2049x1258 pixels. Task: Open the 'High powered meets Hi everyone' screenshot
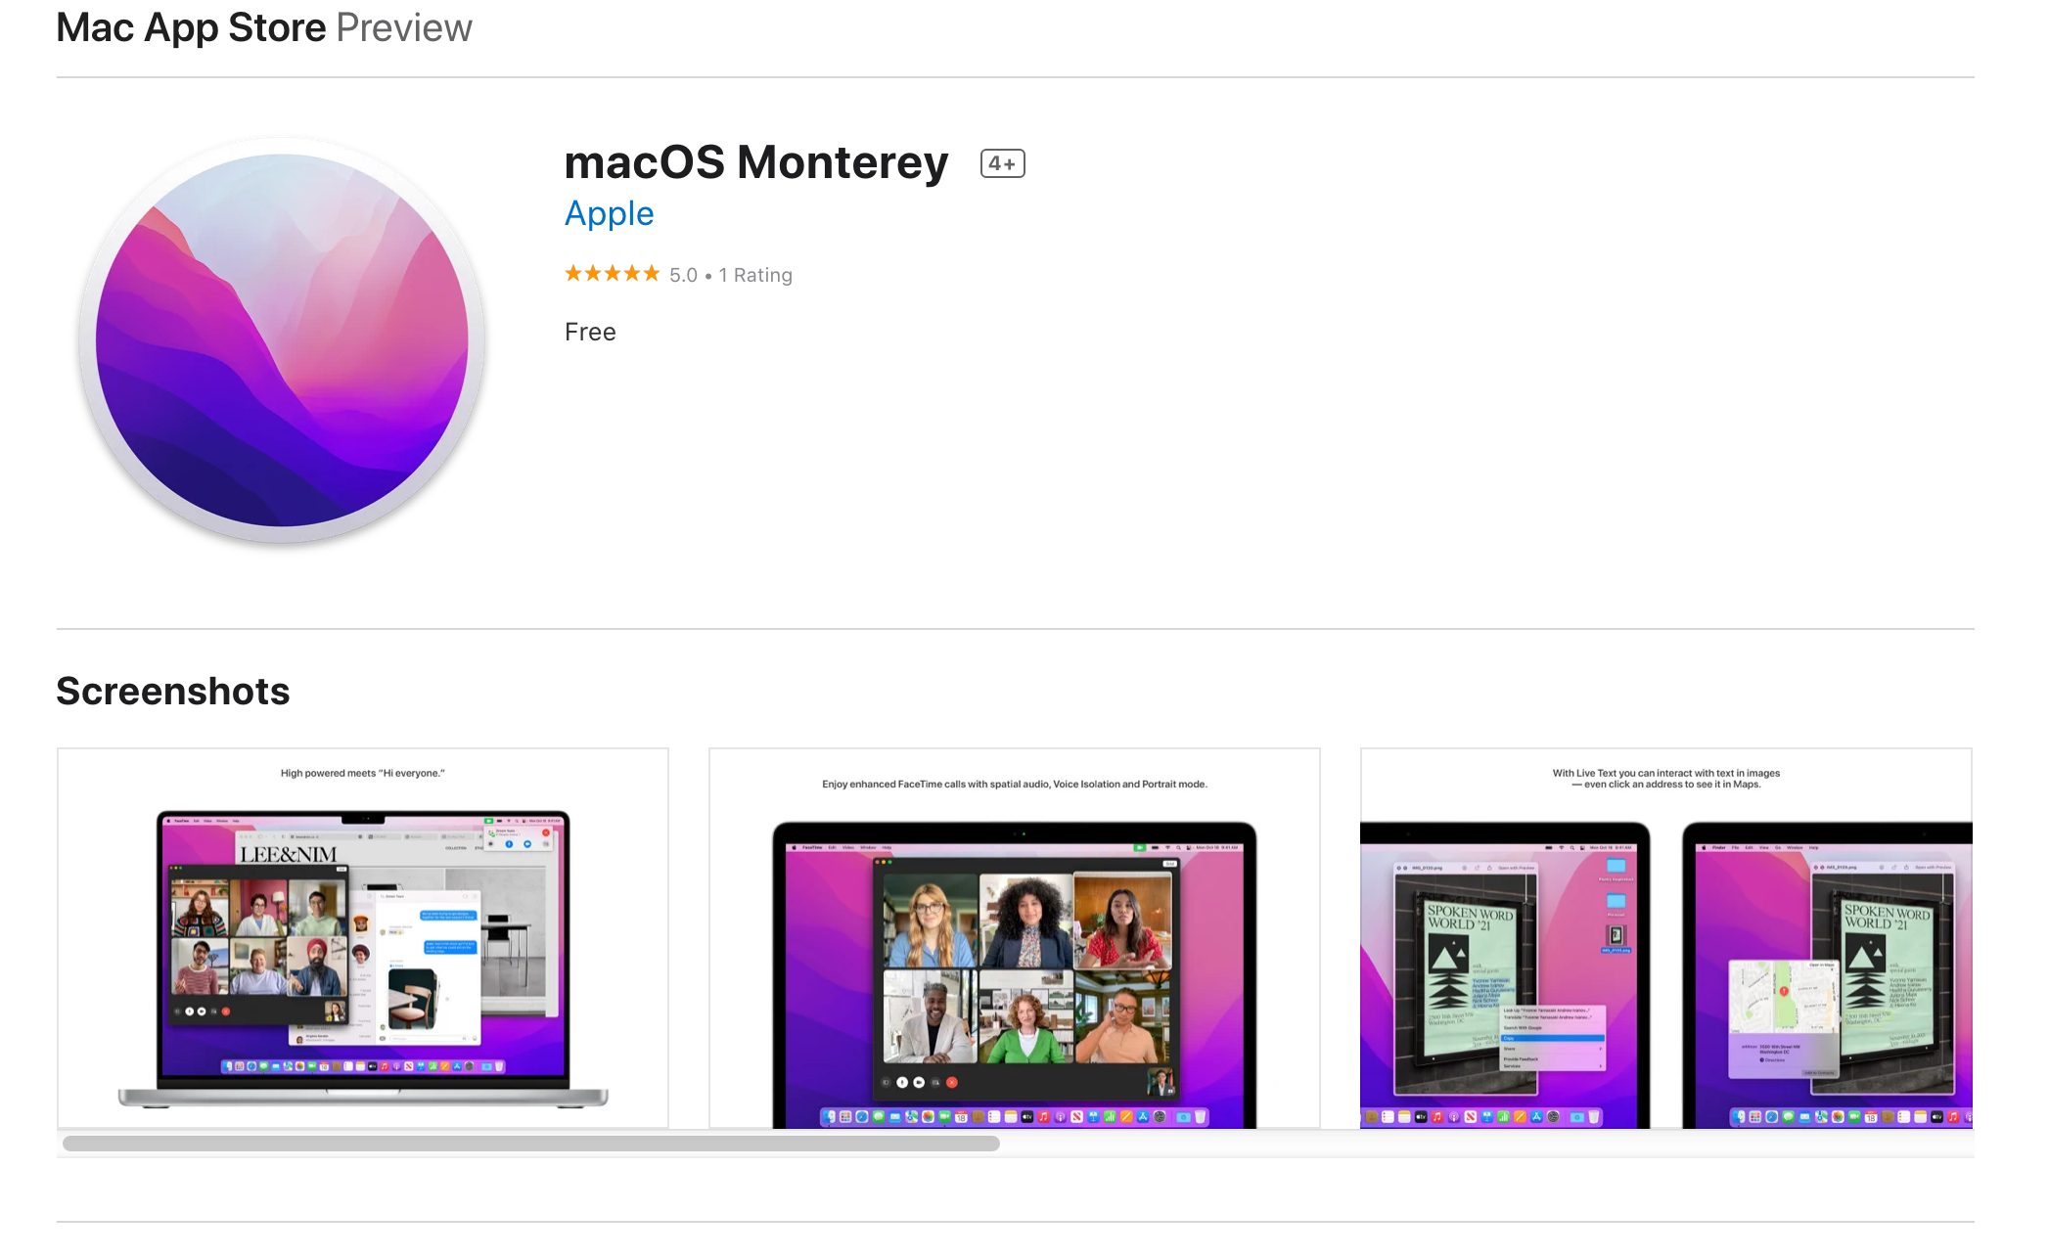coord(363,938)
